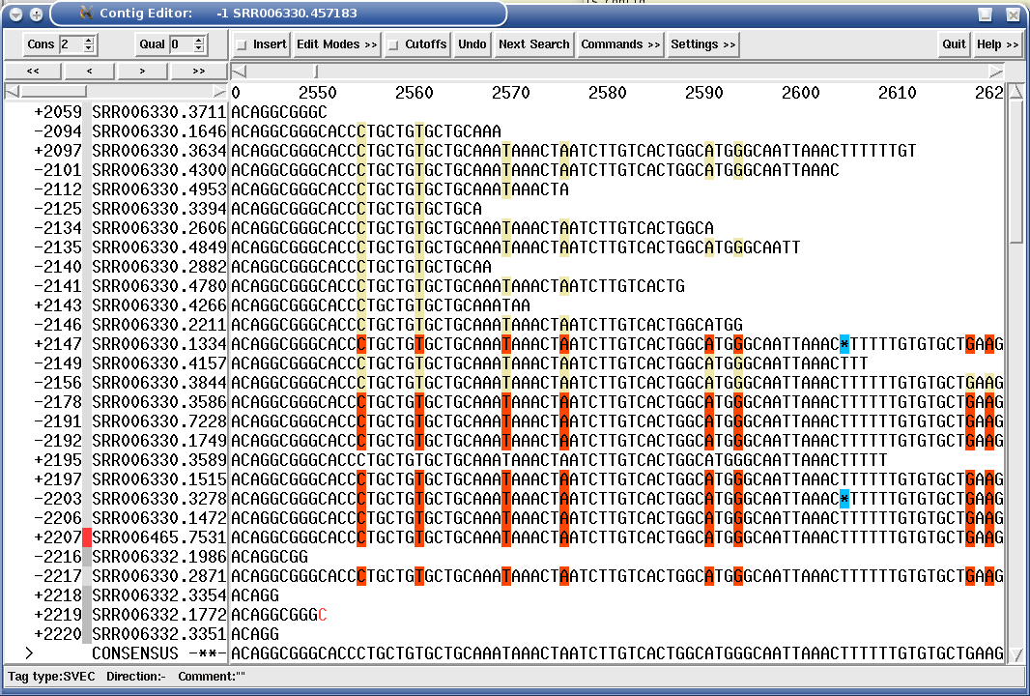Click the CONSENSUS row label
This screenshot has width=1030, height=696.
[x=135, y=653]
